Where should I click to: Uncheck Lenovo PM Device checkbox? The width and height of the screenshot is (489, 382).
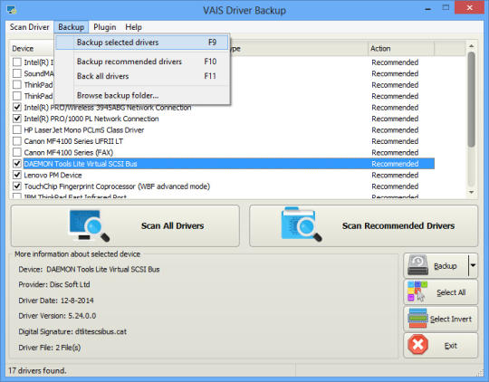pos(17,175)
